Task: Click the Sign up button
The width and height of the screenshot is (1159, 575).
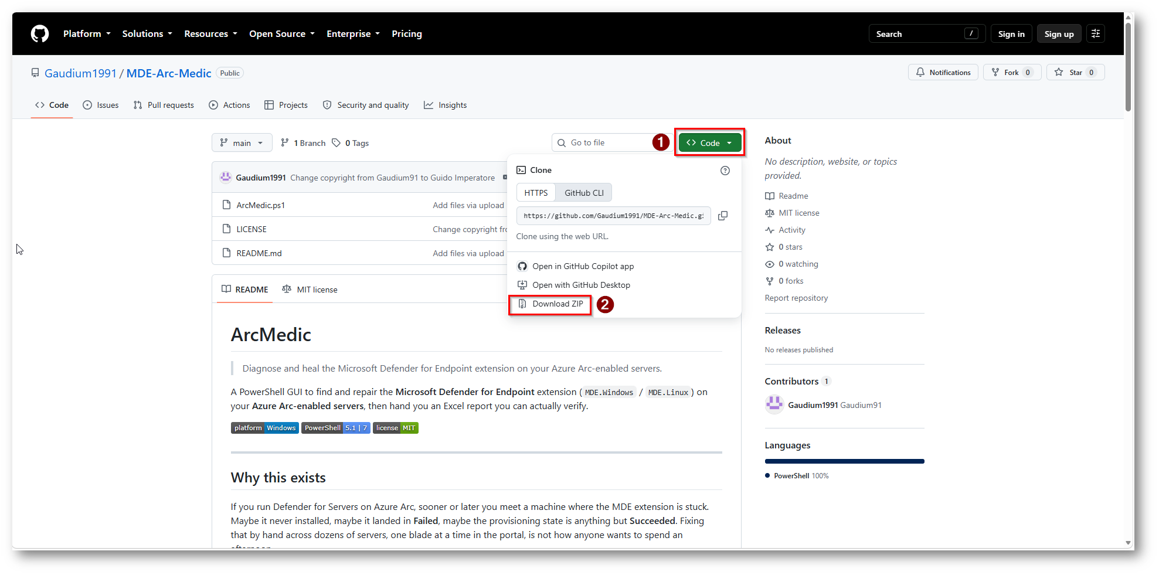Action: pyautogui.click(x=1059, y=34)
